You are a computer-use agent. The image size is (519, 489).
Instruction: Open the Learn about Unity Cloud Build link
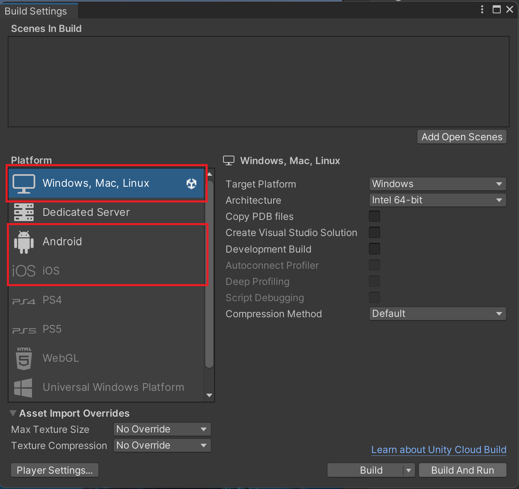tap(439, 450)
